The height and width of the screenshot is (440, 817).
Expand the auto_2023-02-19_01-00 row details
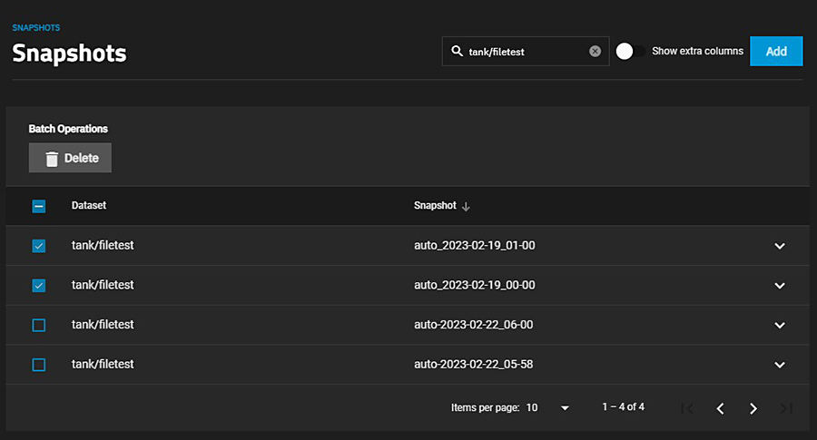coord(779,246)
